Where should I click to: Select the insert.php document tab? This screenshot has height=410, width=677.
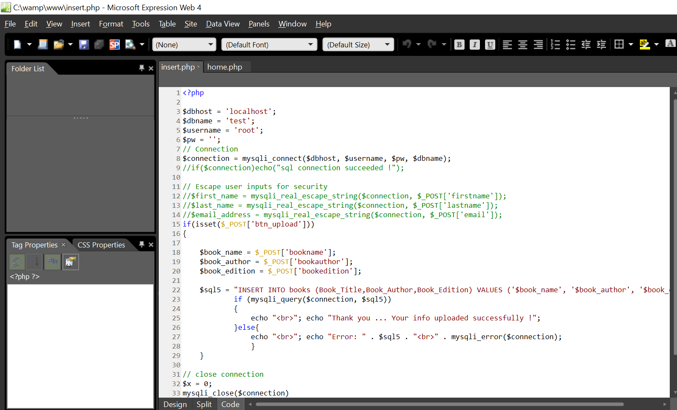(178, 67)
